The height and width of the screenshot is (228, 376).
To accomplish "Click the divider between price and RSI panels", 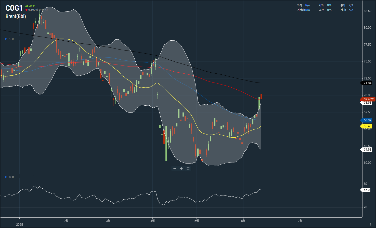I will pyautogui.click(x=181, y=174).
